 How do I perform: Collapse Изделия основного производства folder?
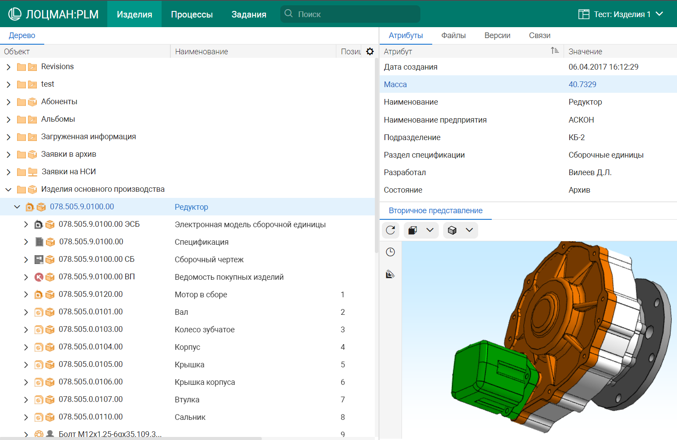[8, 190]
